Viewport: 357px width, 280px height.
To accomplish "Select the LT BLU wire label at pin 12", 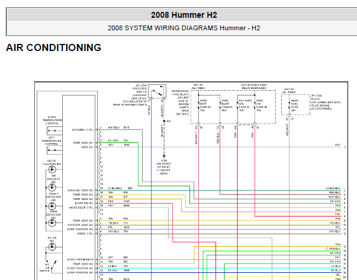I will click(112, 266).
